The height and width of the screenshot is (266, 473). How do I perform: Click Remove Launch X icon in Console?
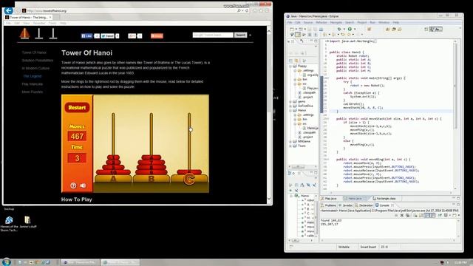[x=402, y=215]
